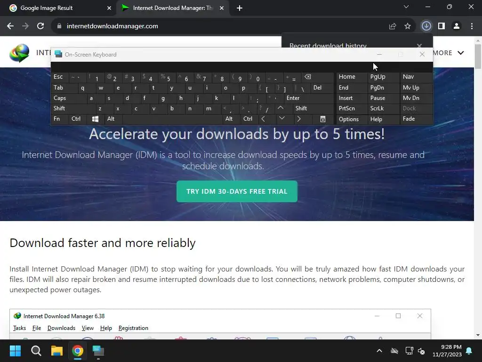Open the Help menu in IDM screenshot
The height and width of the screenshot is (362, 482).
pos(106,328)
